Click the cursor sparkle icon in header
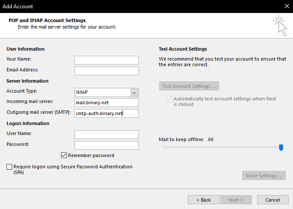 280,26
